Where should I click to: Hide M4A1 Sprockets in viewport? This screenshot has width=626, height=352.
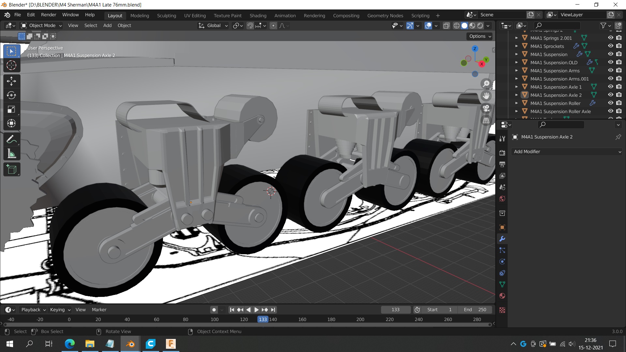point(610,46)
